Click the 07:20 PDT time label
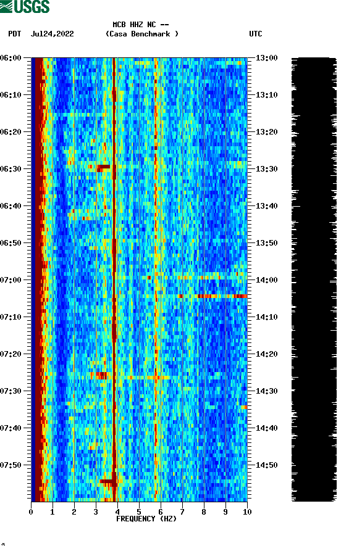Image resolution: width=341 pixels, height=551 pixels. 11,354
